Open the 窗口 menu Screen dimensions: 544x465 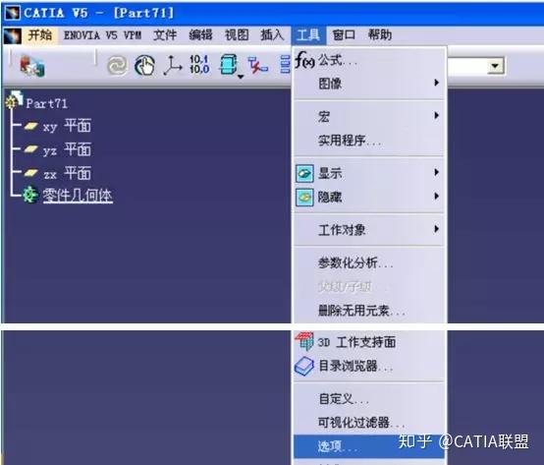(x=344, y=35)
